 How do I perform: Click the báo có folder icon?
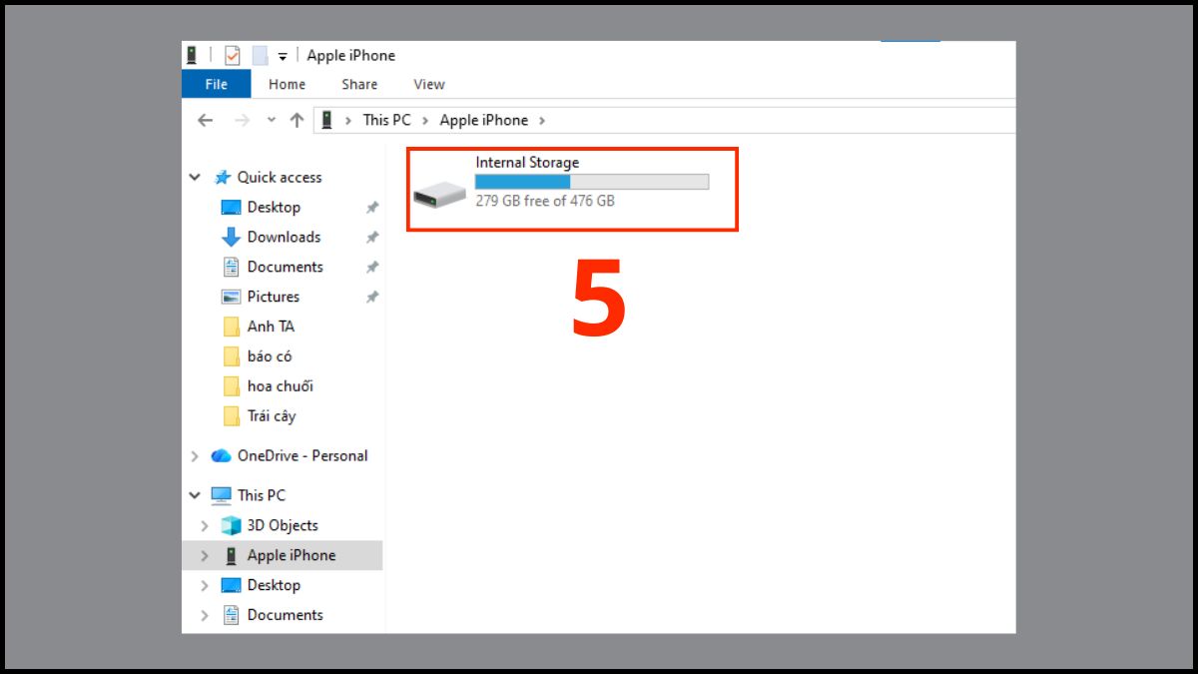(231, 356)
